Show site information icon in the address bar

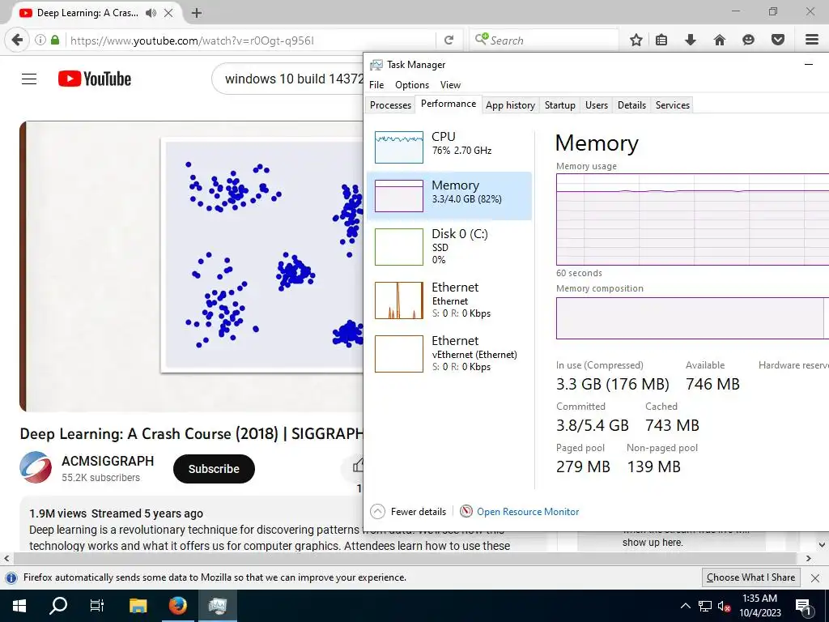pos(40,40)
